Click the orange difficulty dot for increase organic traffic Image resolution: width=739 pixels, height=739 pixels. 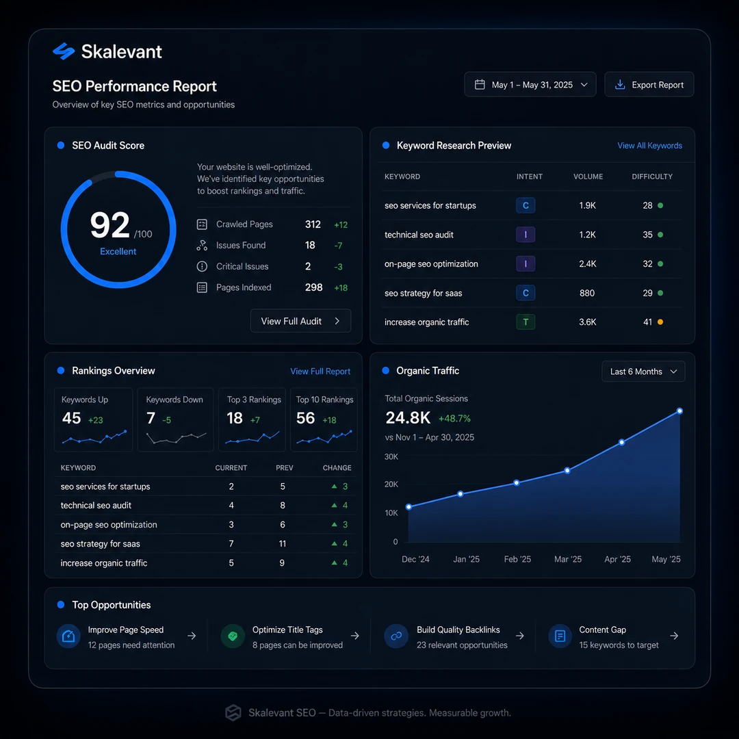pyautogui.click(x=660, y=322)
